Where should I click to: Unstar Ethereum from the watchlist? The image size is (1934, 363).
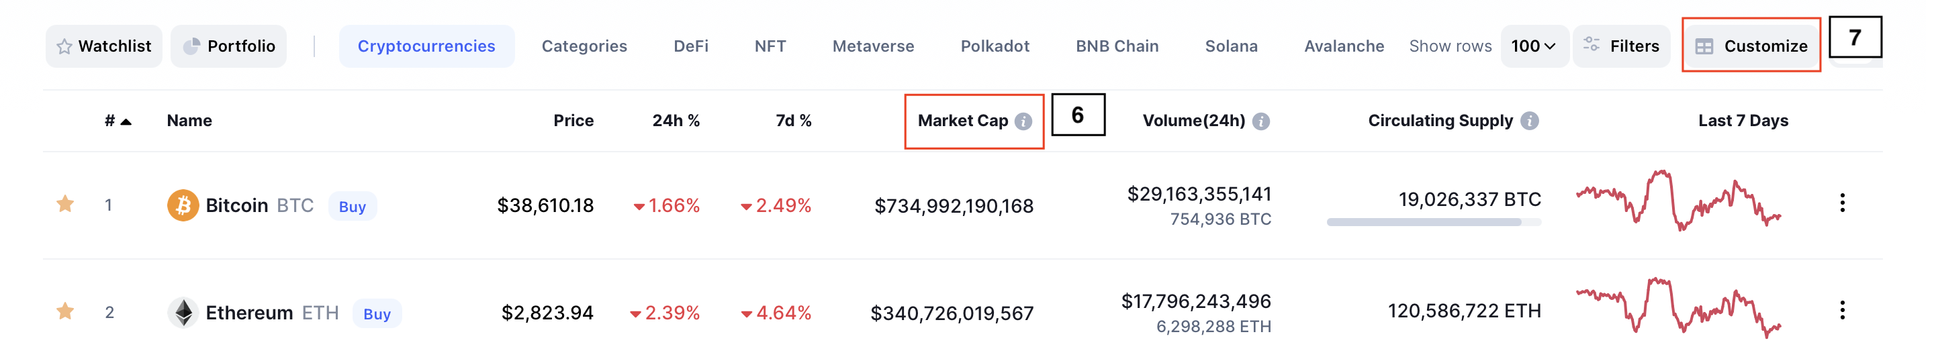point(65,311)
